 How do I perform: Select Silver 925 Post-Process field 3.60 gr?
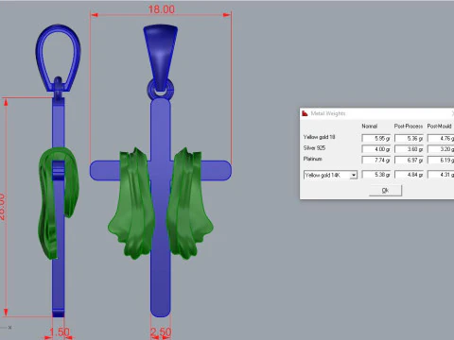pyautogui.click(x=409, y=149)
